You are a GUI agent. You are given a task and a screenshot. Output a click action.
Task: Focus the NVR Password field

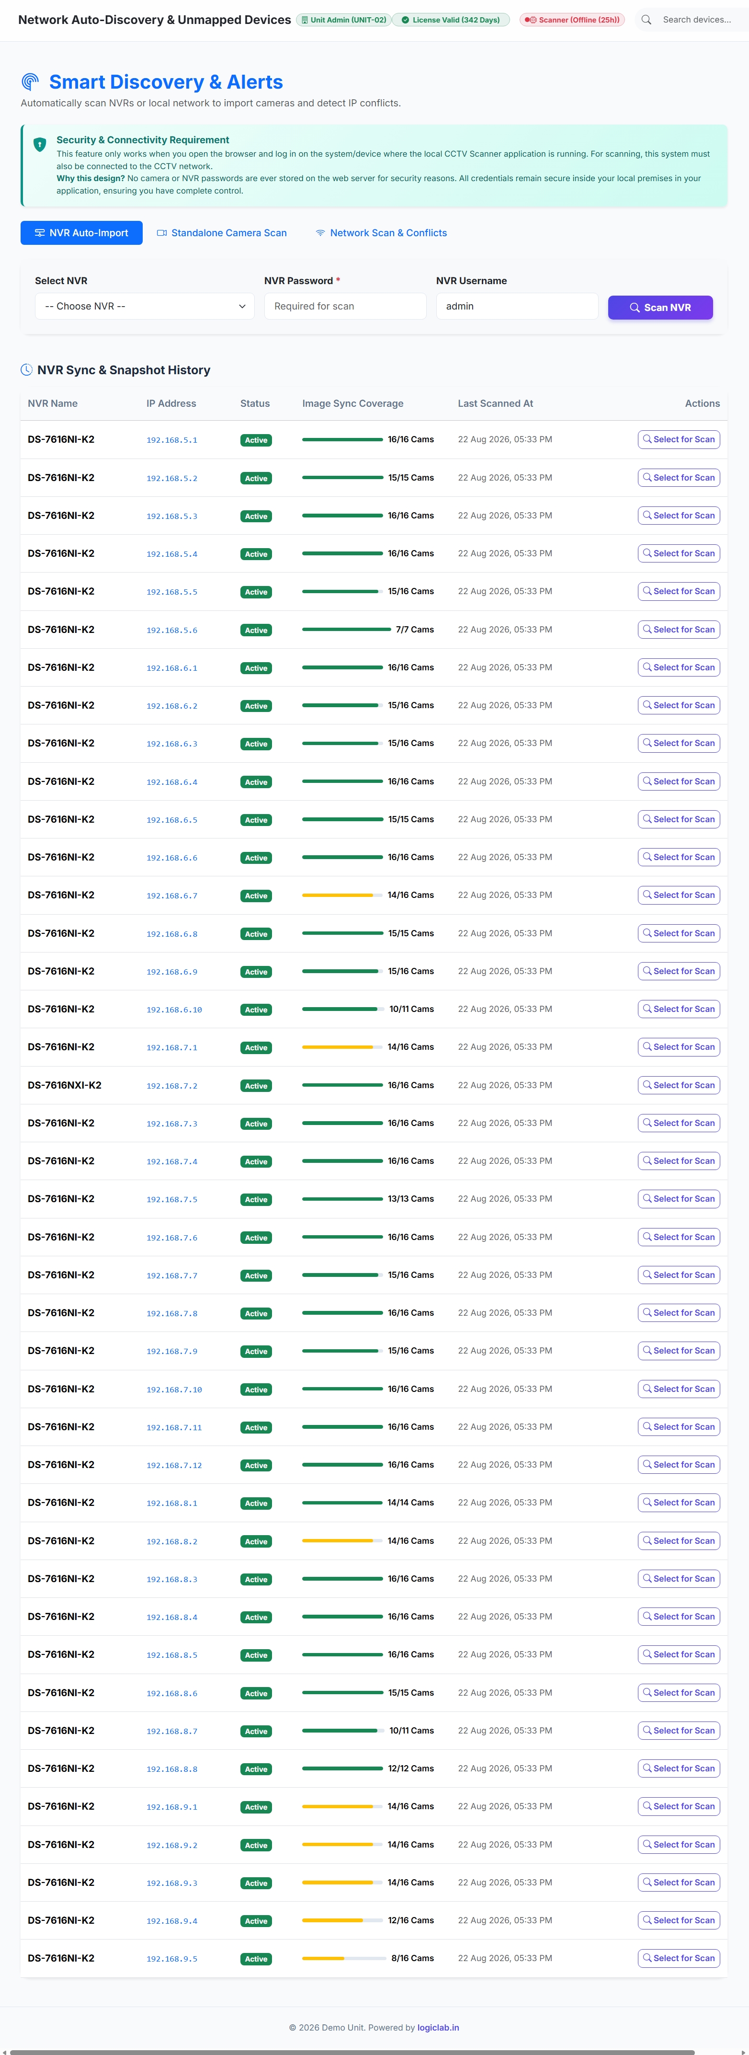(345, 306)
